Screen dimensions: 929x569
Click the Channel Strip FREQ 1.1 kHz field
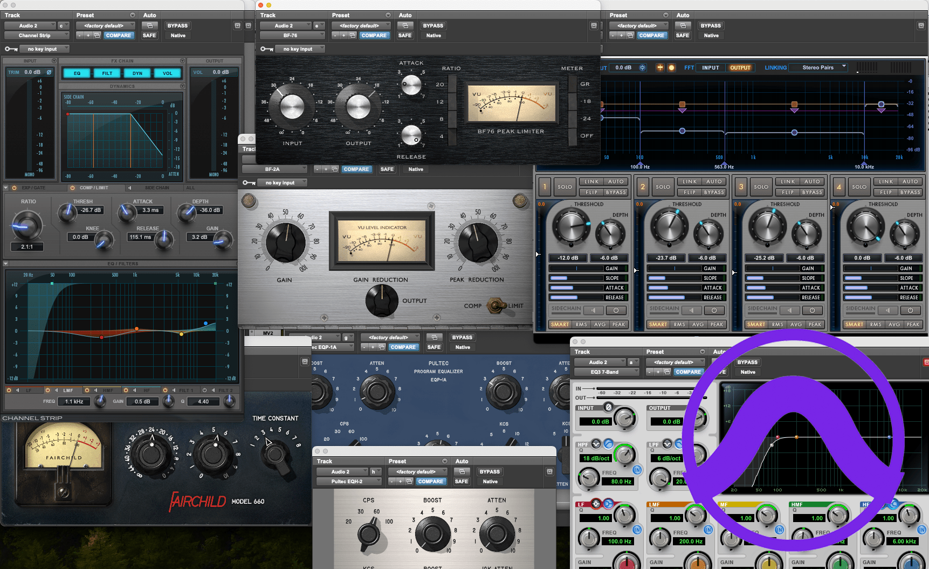coord(74,401)
